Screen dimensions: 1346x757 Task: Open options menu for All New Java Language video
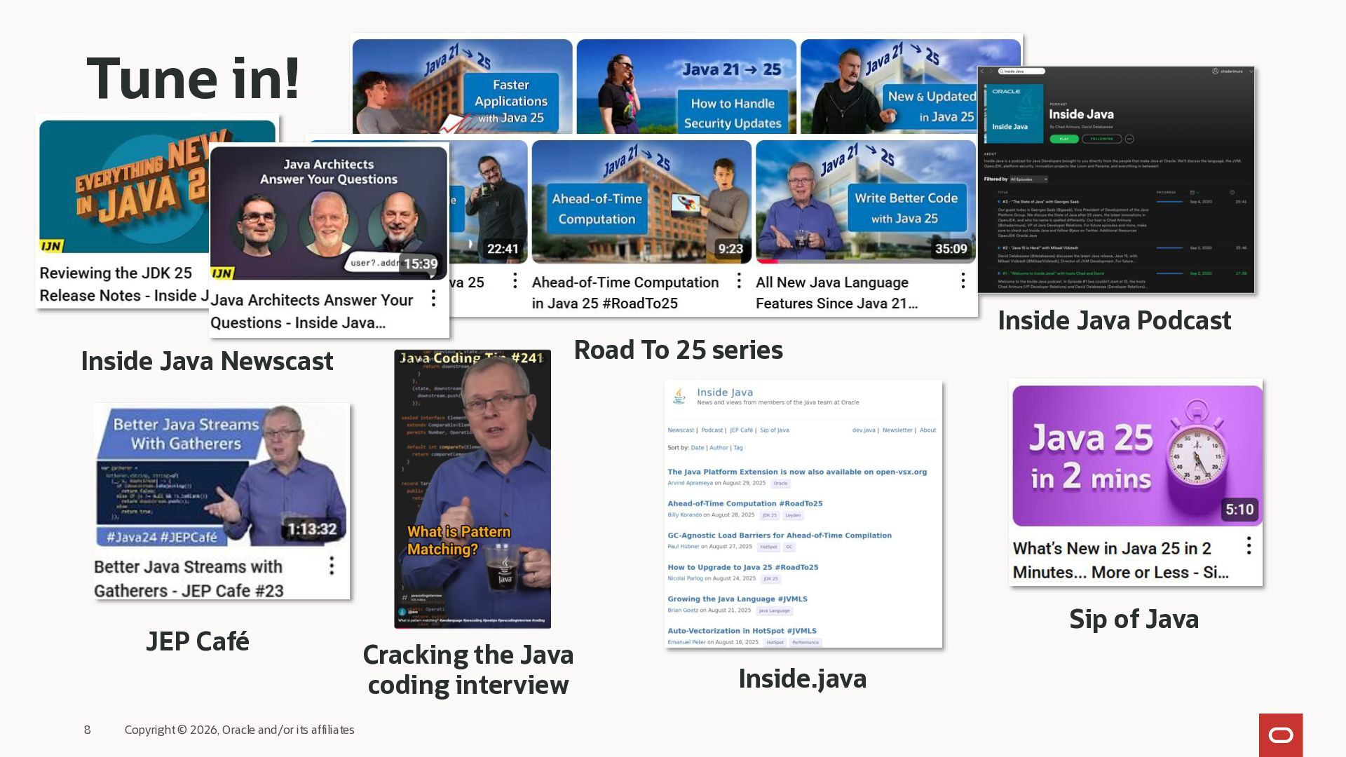963,281
